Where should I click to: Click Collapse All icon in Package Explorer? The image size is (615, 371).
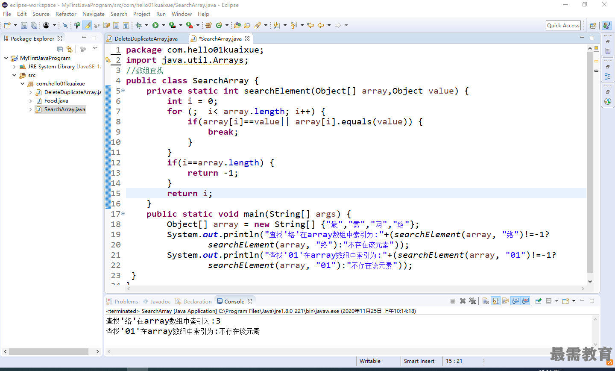pyautogui.click(x=60, y=50)
